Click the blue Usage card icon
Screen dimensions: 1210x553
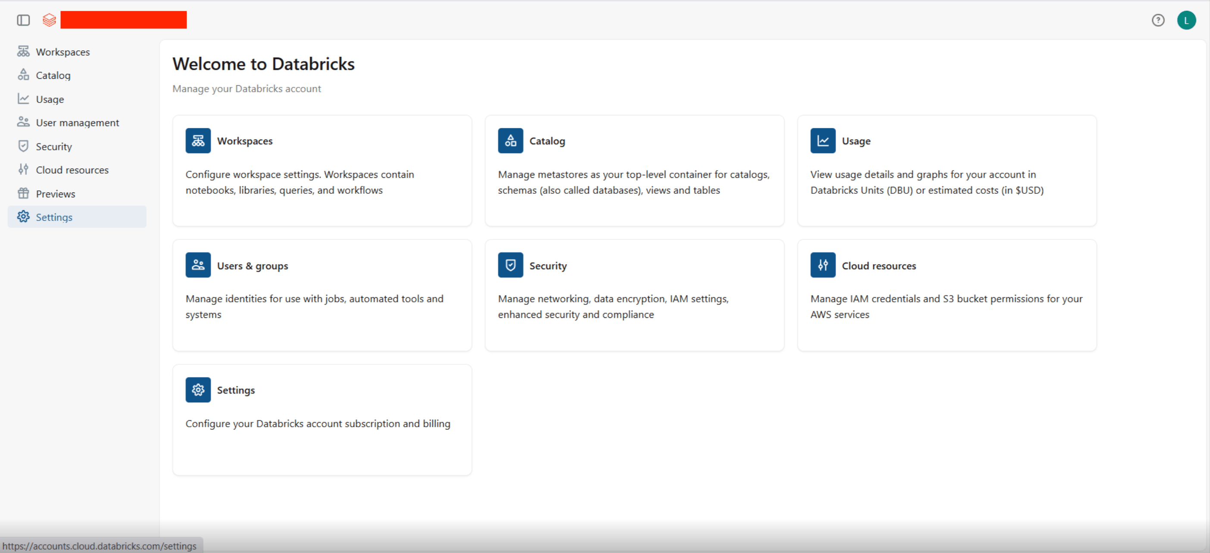click(x=823, y=141)
